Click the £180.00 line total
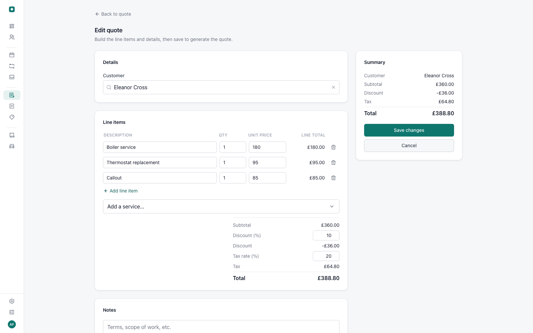The width and height of the screenshot is (533, 333). tap(316, 147)
